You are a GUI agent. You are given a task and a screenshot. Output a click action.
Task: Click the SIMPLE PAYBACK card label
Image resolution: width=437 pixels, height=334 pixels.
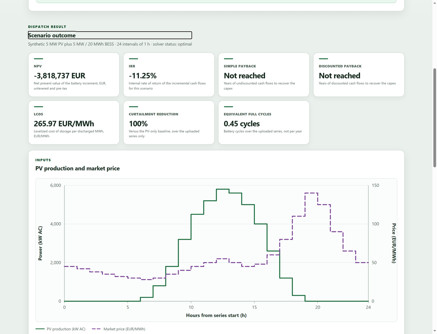point(240,66)
